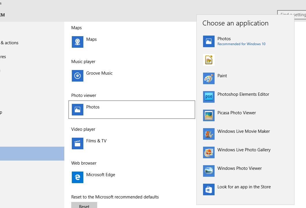The image size is (306, 208).
Task: Select the Photos icon in Choose an application
Action: tap(209, 41)
